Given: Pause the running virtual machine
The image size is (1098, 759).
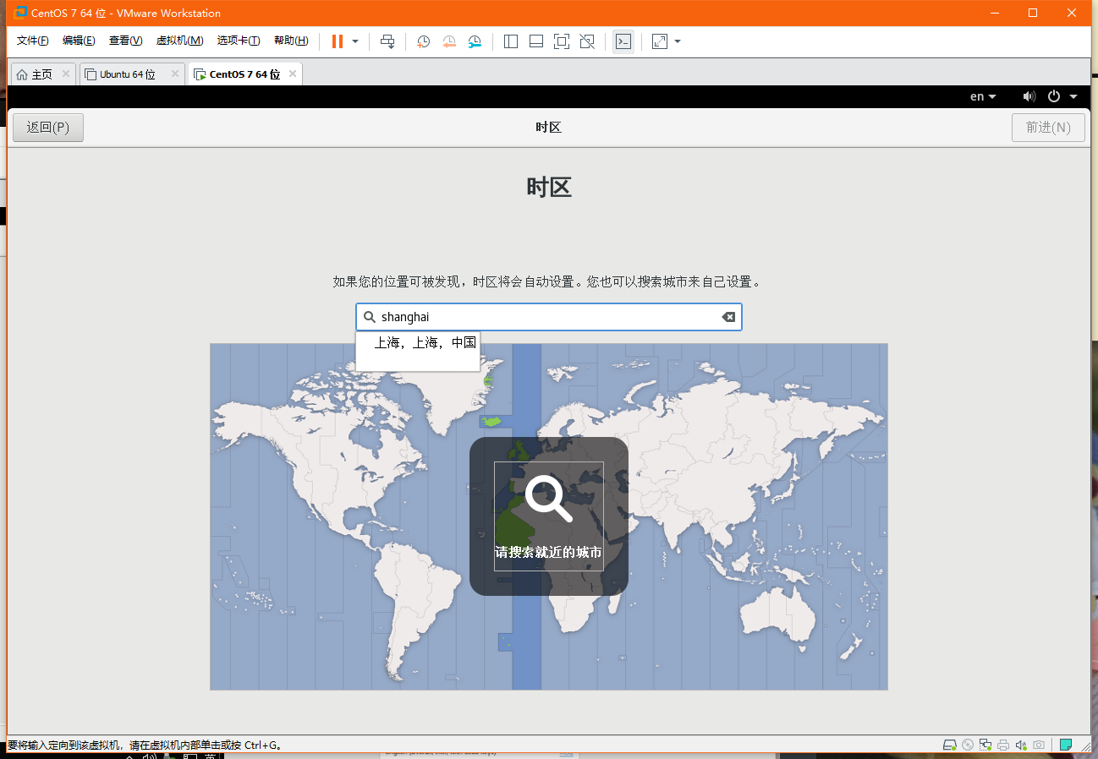Looking at the screenshot, I should pyautogui.click(x=338, y=41).
